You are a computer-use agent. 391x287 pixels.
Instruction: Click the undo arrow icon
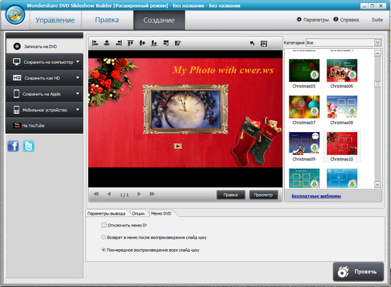[x=252, y=44]
